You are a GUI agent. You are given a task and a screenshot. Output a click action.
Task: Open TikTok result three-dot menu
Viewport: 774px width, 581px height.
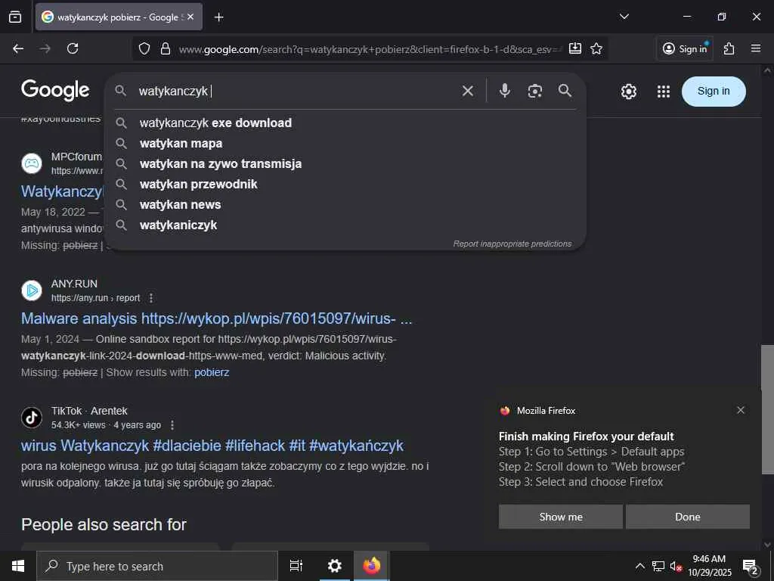172,425
